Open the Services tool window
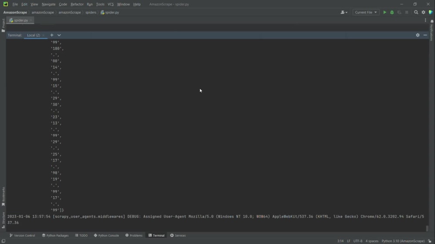 click(x=178, y=235)
